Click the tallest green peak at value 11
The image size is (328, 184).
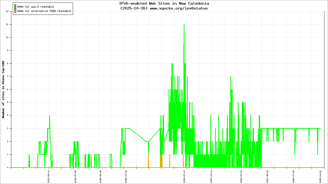point(184,25)
